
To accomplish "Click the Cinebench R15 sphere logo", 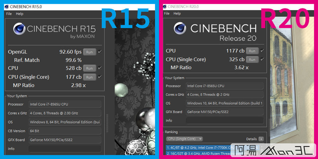I will (x=19, y=29).
